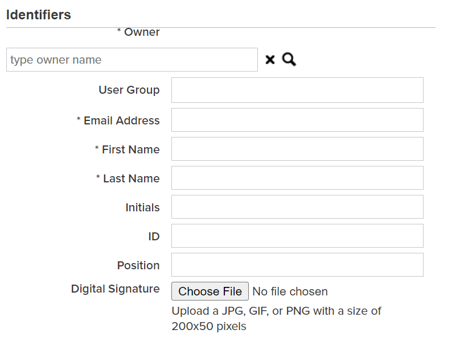Image resolution: width=468 pixels, height=342 pixels.
Task: Click the Position label text
Action: pos(138,265)
